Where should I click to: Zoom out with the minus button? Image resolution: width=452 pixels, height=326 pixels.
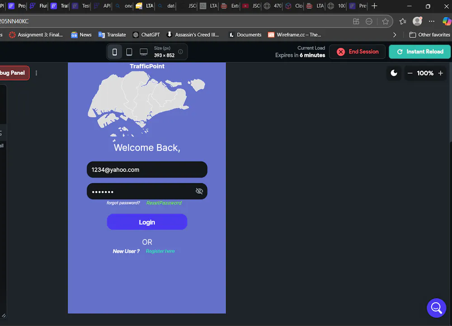pos(410,73)
